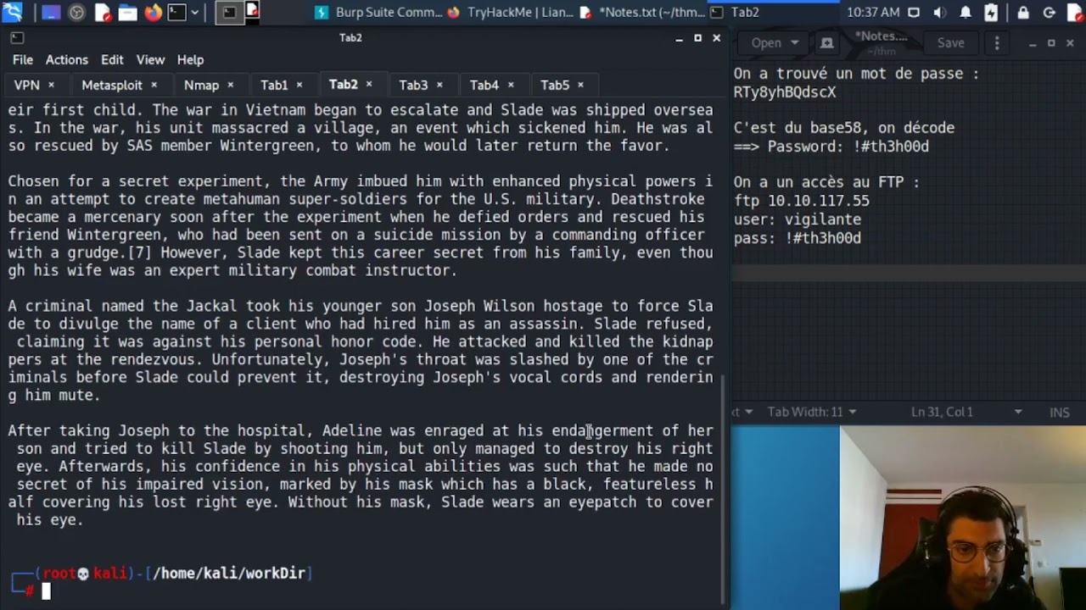Click the show desktop panel icon
1086x610 pixels.
[x=51, y=13]
